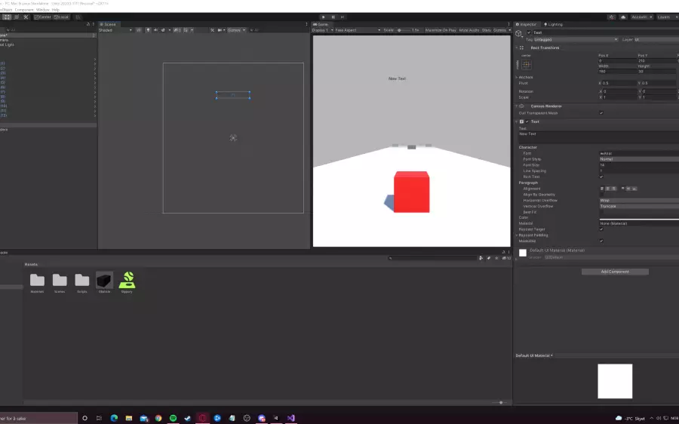Select the Obstacle prefab asset
This screenshot has width=679, height=424.
[x=104, y=281]
